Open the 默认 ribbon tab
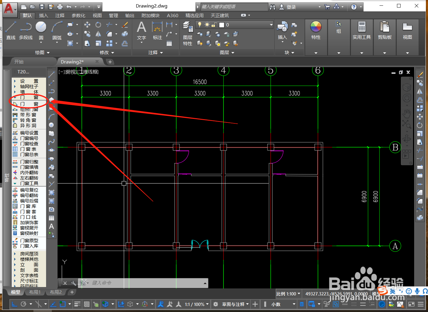The image size is (428, 312). click(x=27, y=15)
